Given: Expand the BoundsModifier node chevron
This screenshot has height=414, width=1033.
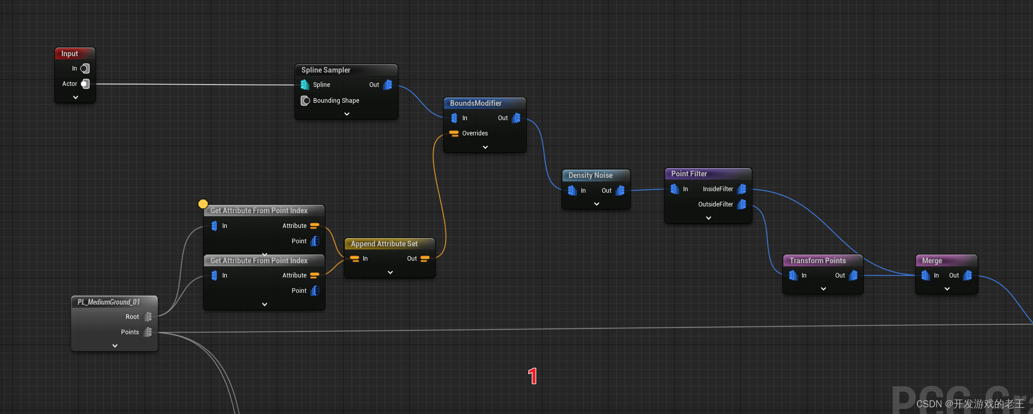Looking at the screenshot, I should (x=485, y=147).
